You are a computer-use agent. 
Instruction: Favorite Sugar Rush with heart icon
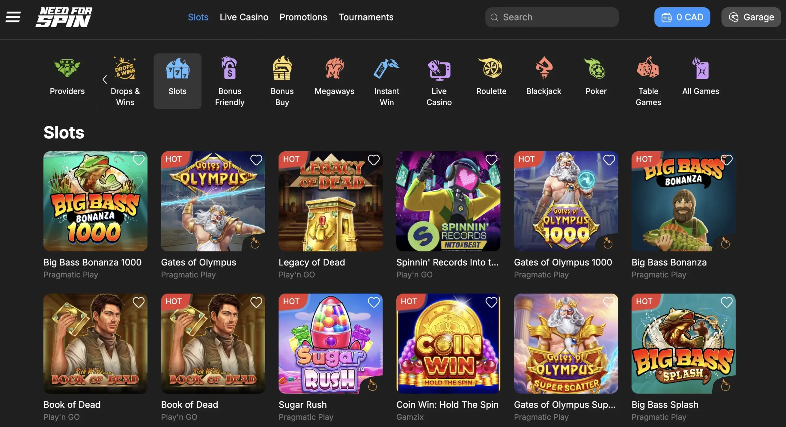[374, 302]
